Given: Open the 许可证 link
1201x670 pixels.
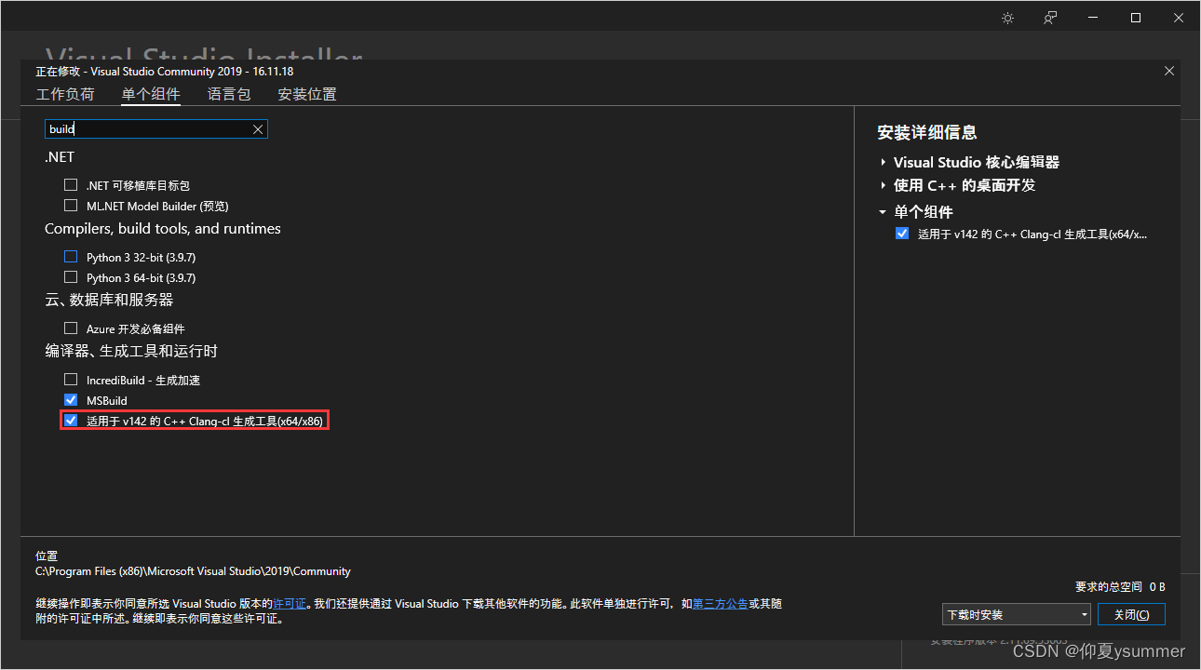Looking at the screenshot, I should [290, 603].
